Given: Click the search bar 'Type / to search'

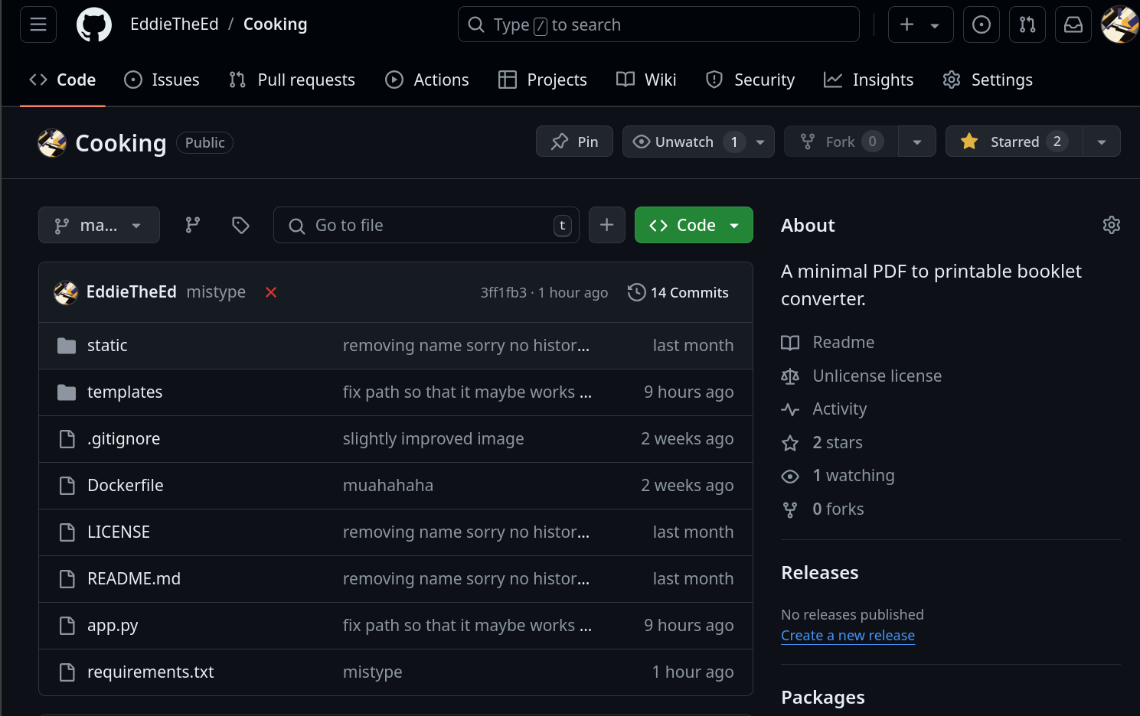Looking at the screenshot, I should 658,24.
